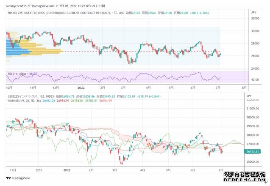270x186 pixels.
Task: Click the 始値26086.78 open value
Action: tap(65, 96)
